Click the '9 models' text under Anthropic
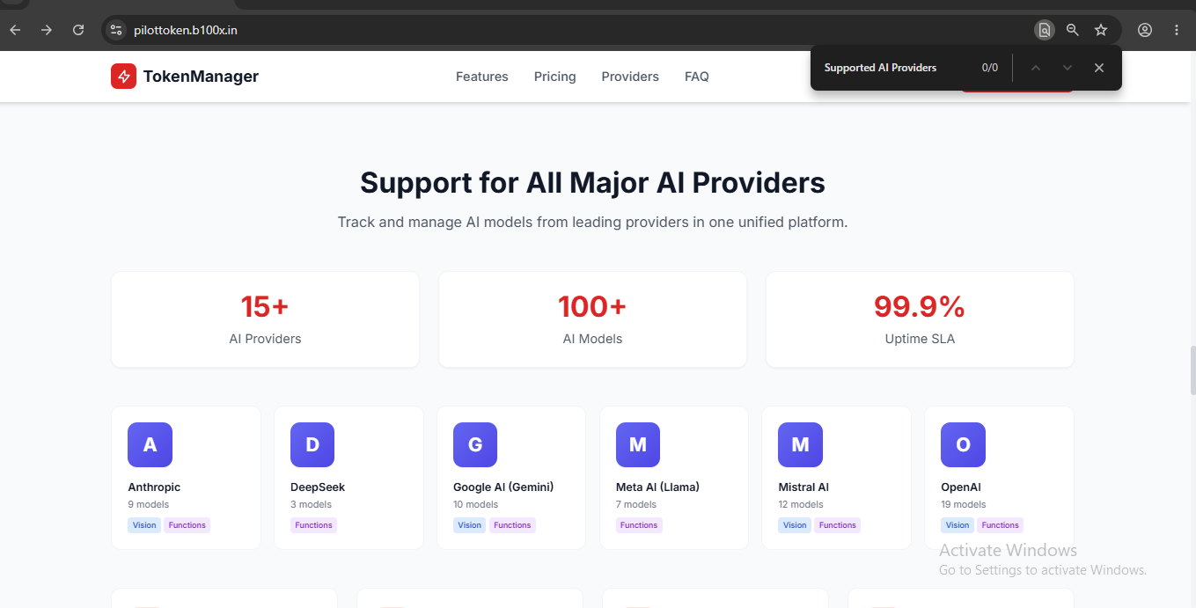Screen dimensions: 1196x608 tap(148, 505)
